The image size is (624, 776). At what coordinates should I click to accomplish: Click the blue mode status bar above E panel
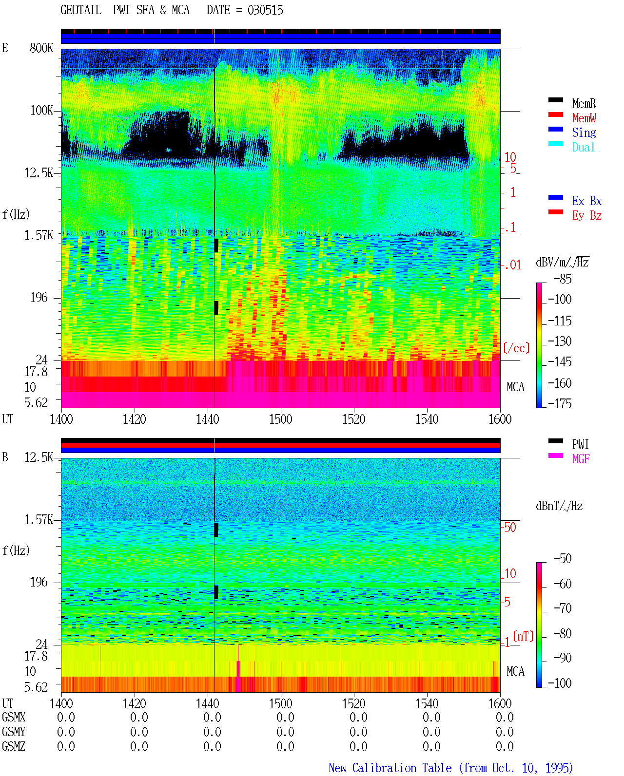point(281,38)
